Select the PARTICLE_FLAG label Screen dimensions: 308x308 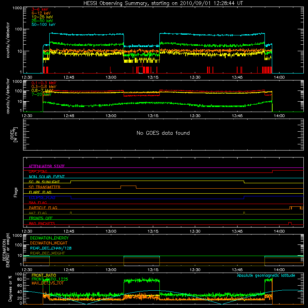coord(43,208)
